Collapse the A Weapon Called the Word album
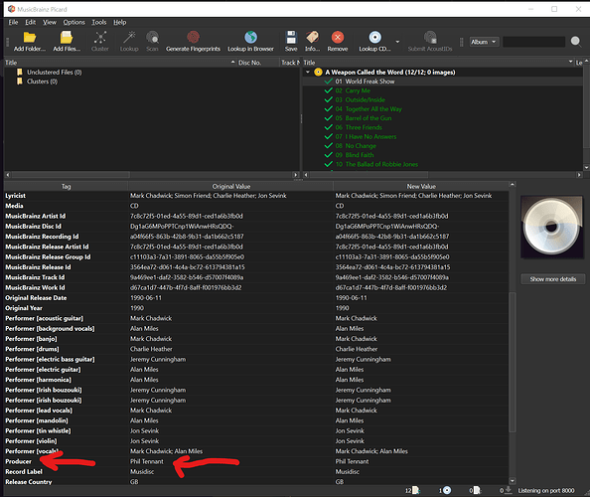 (x=308, y=72)
